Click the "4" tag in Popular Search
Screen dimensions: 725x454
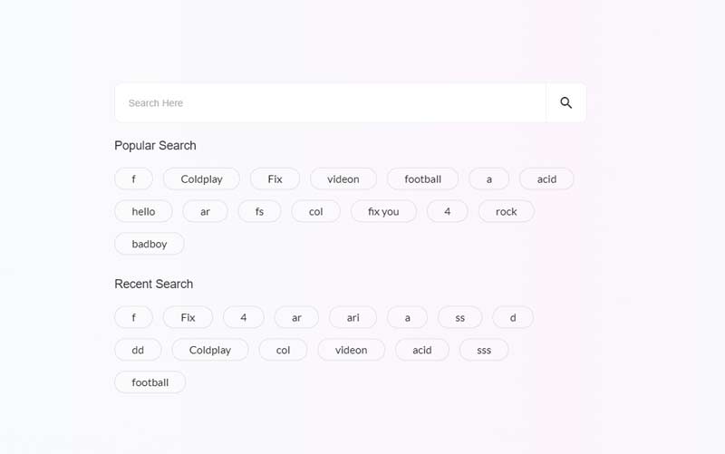point(448,212)
